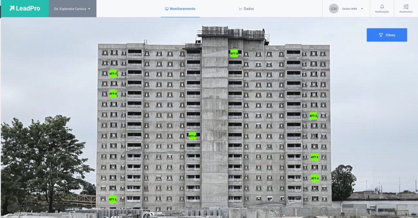Image resolution: width=418 pixels, height=218 pixels.
Task: Click the funnel icon in Filtros
Action: click(x=381, y=35)
